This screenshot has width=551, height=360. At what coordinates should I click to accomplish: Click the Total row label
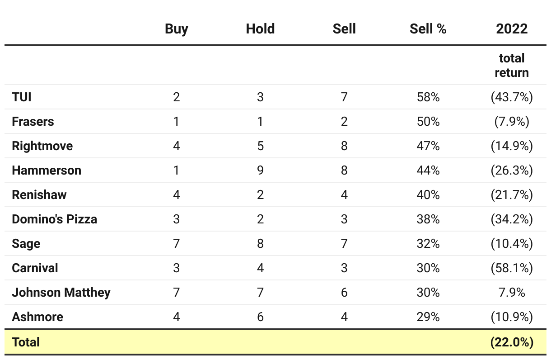(26, 342)
